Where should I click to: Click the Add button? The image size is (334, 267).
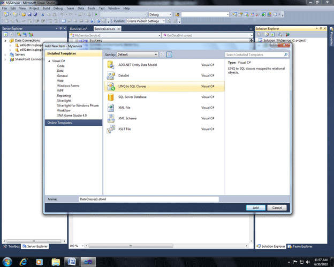[256, 208]
